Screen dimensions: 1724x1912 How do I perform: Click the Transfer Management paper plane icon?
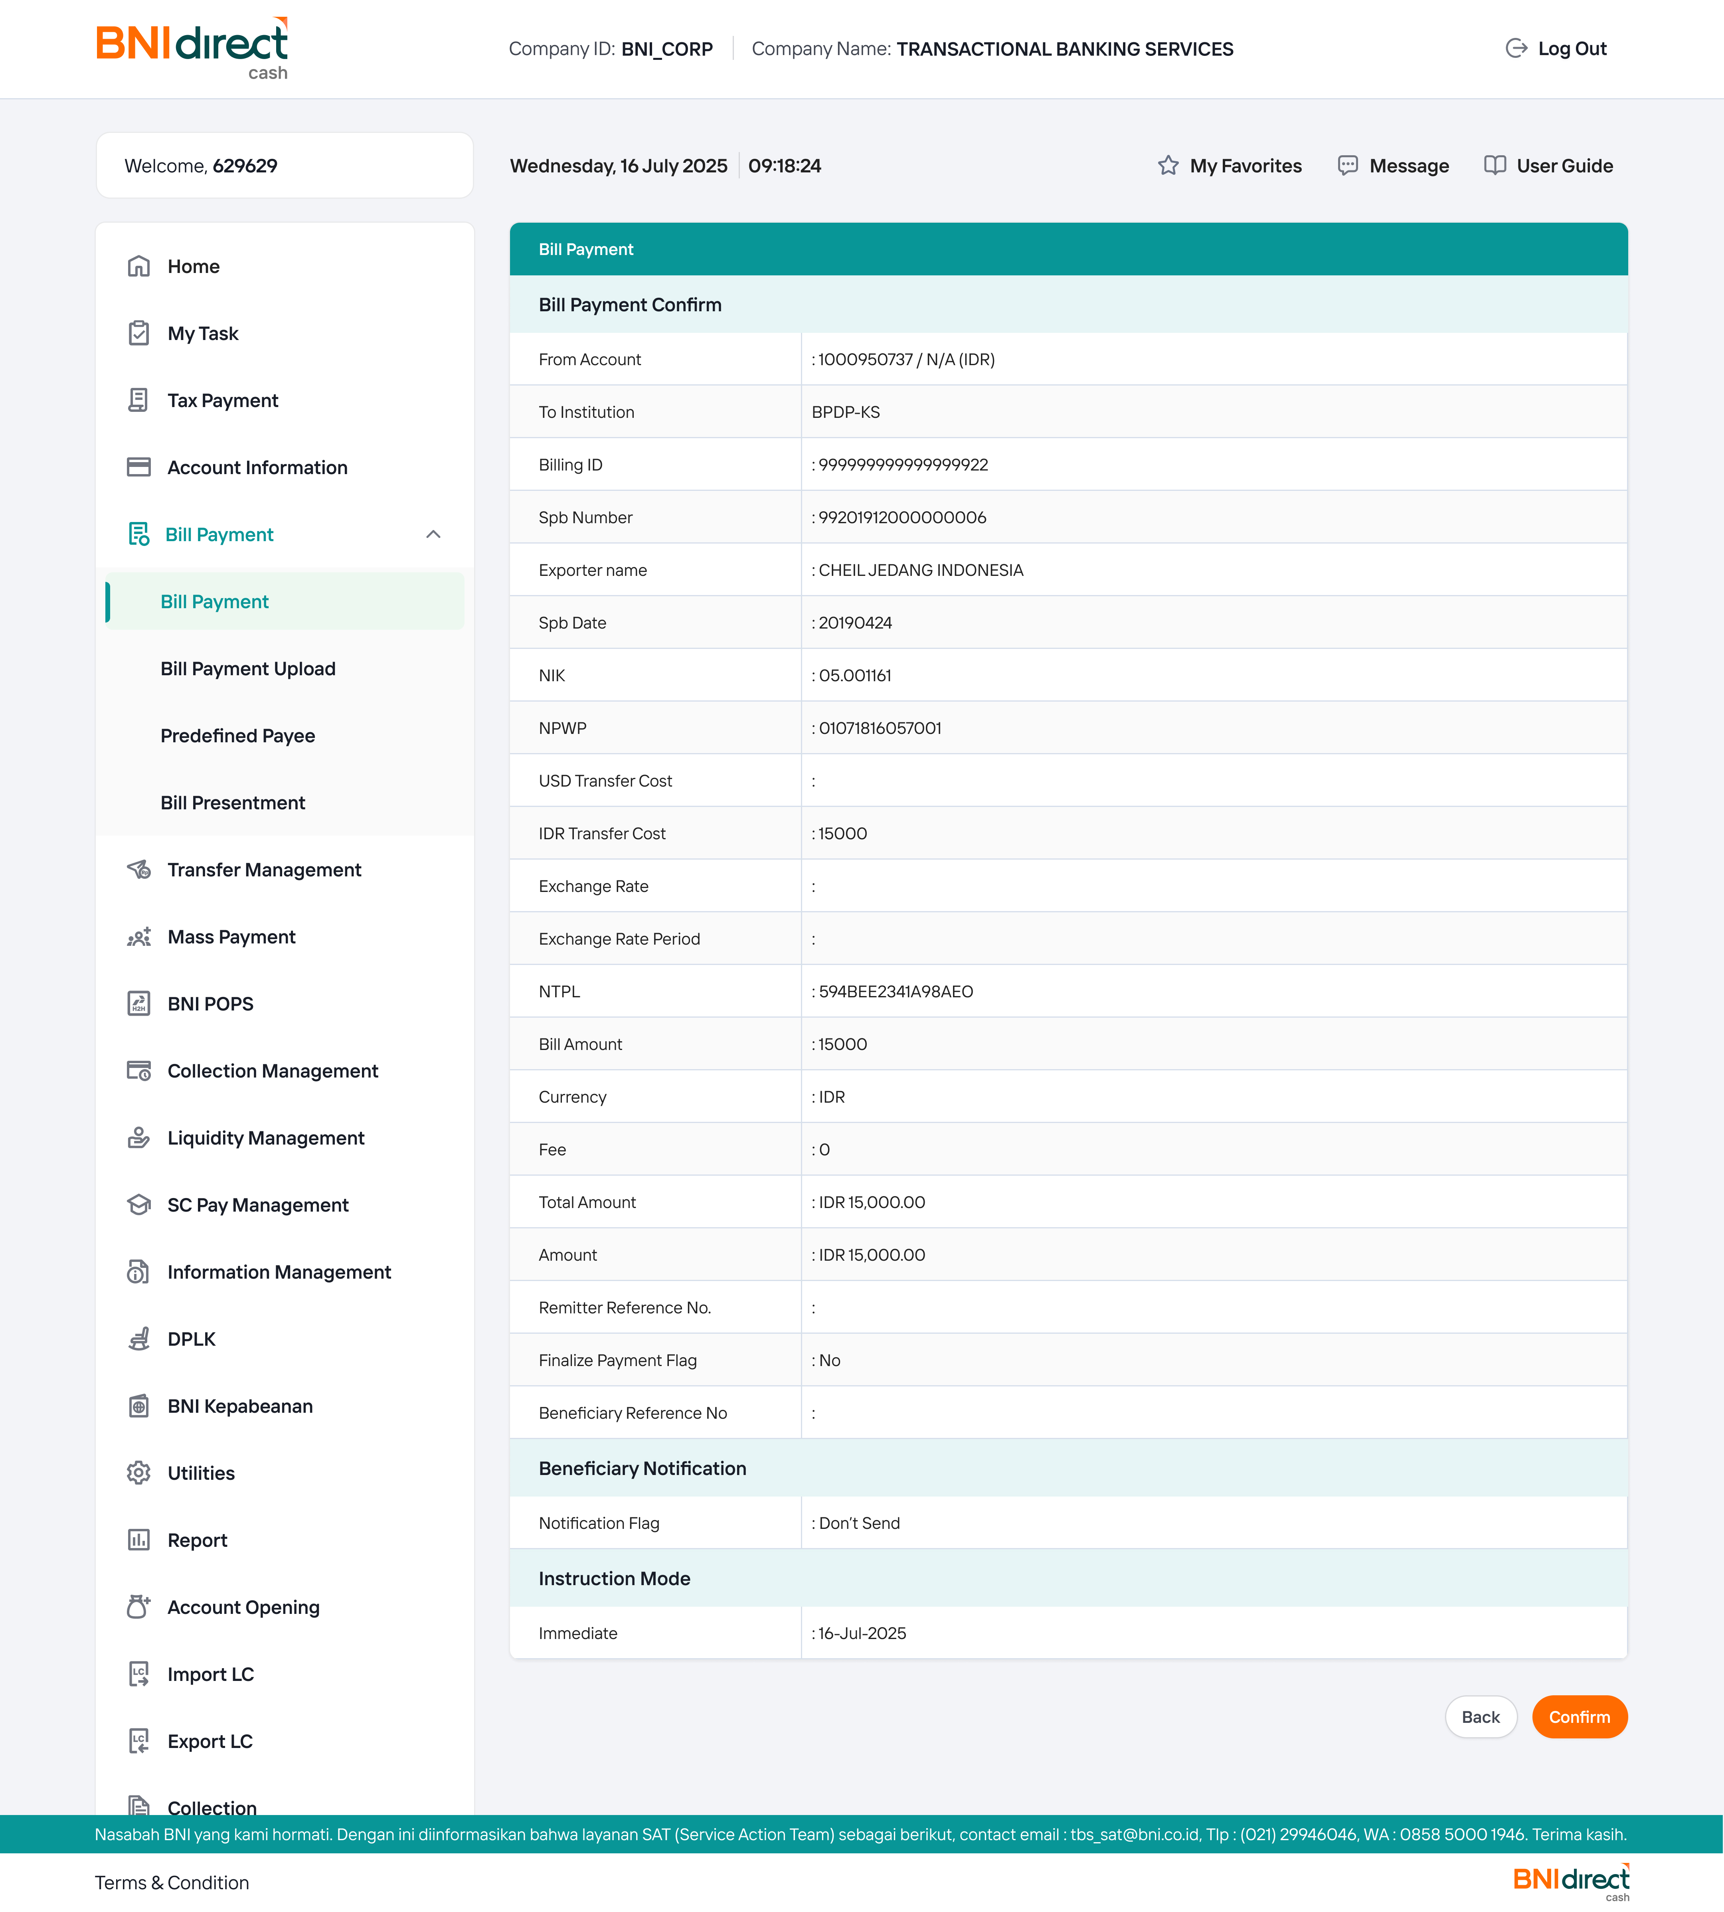pyautogui.click(x=138, y=870)
